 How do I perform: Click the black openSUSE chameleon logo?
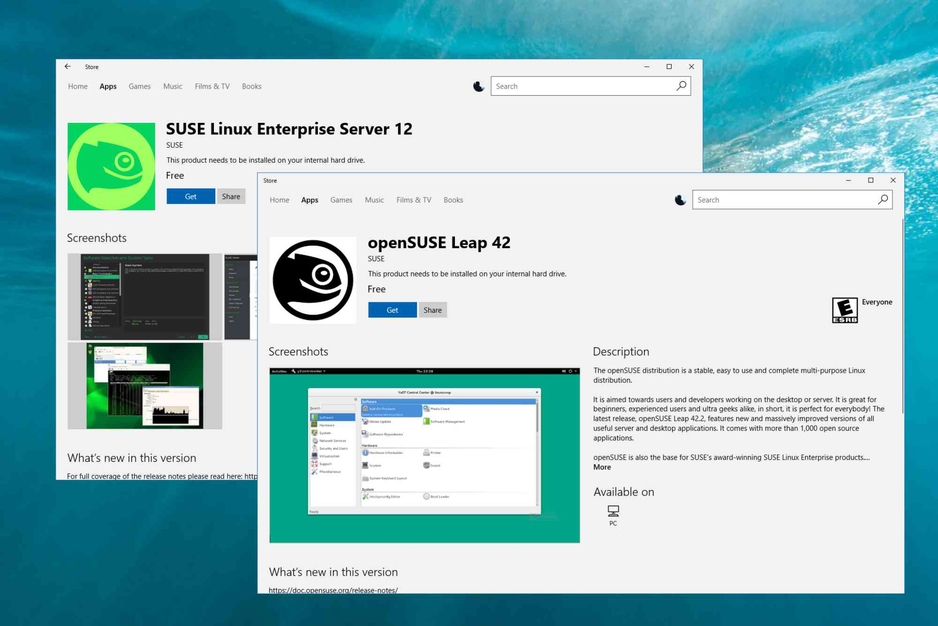pyautogui.click(x=313, y=280)
